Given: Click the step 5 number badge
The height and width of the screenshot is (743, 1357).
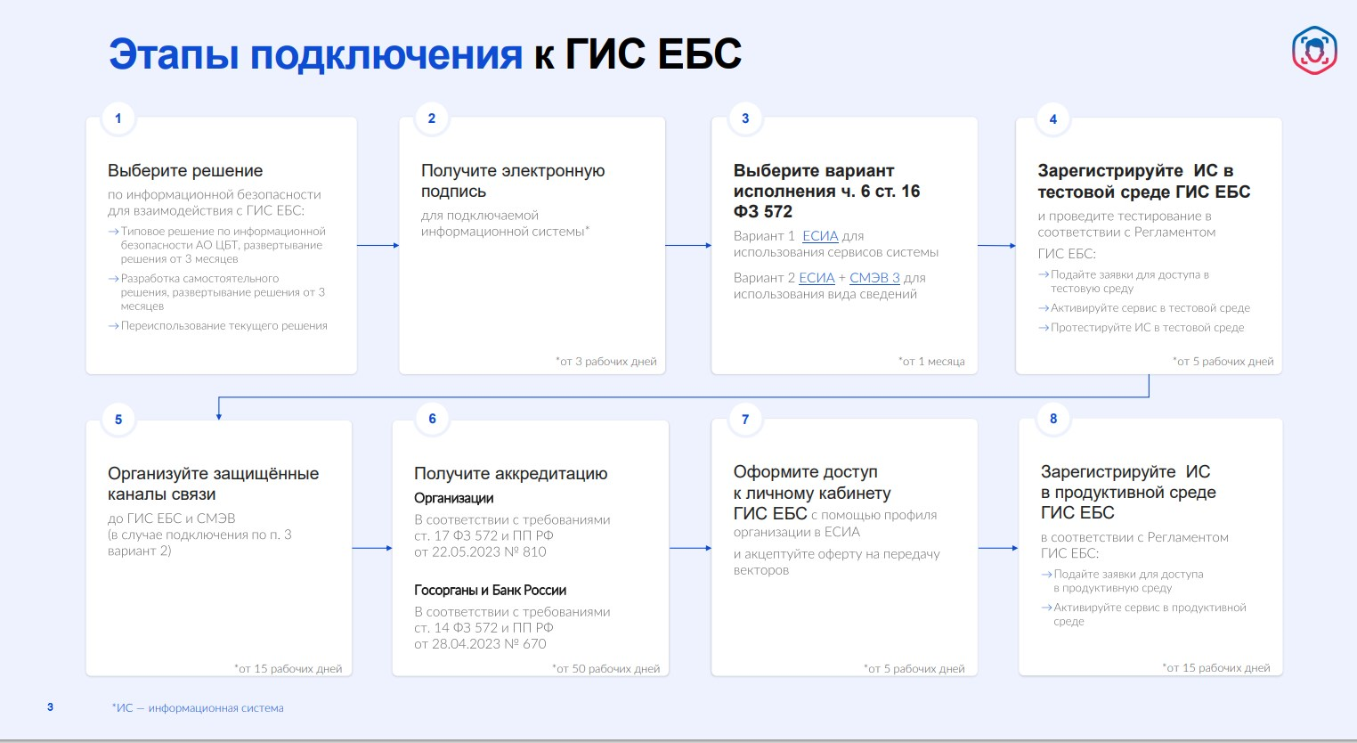Looking at the screenshot, I should pos(118,420).
